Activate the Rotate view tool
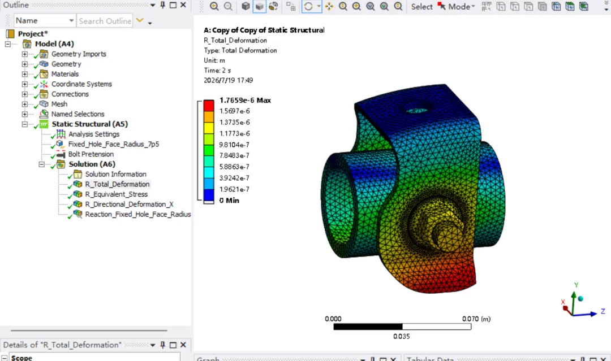The image size is (611, 361). [x=308, y=6]
